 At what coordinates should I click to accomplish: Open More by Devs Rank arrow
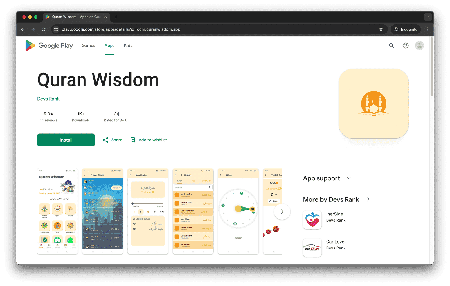click(x=368, y=199)
